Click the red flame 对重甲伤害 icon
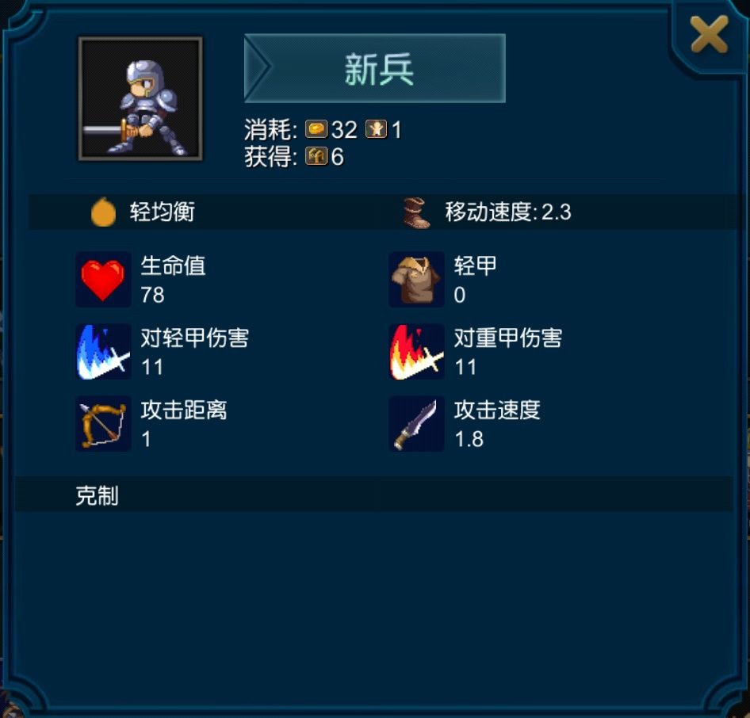Image resolution: width=750 pixels, height=718 pixels. (x=416, y=352)
